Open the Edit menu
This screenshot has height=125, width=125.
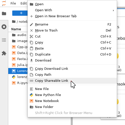23,3
